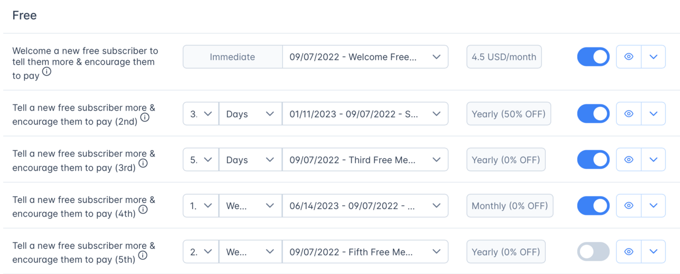Click eye preview icon for the 5th email

628,252
